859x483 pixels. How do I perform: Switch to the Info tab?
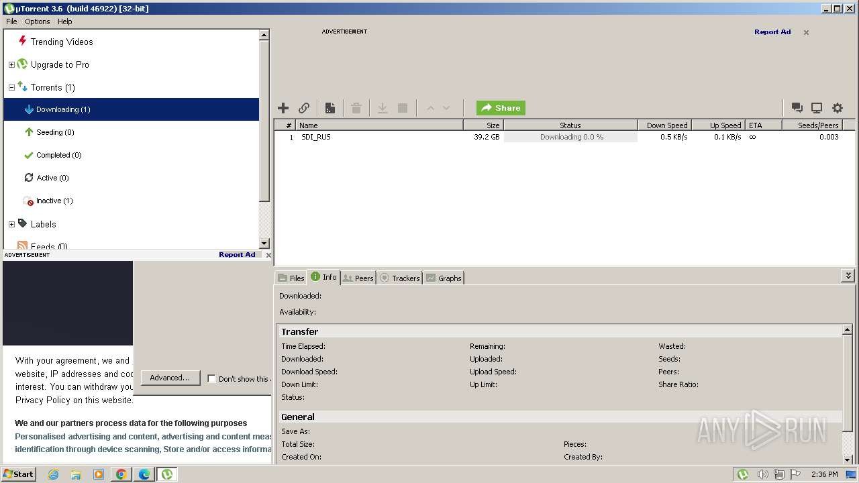pos(324,277)
